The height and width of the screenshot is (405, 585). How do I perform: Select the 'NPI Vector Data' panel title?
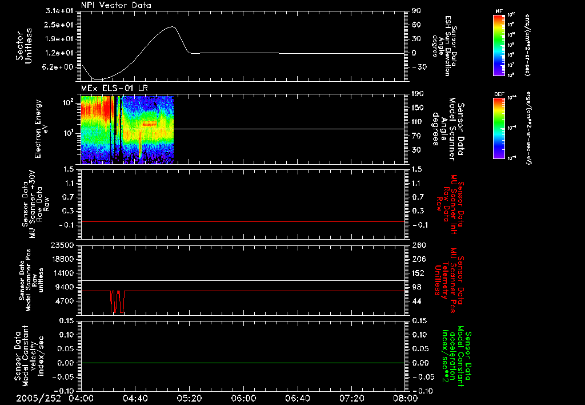pyautogui.click(x=116, y=5)
